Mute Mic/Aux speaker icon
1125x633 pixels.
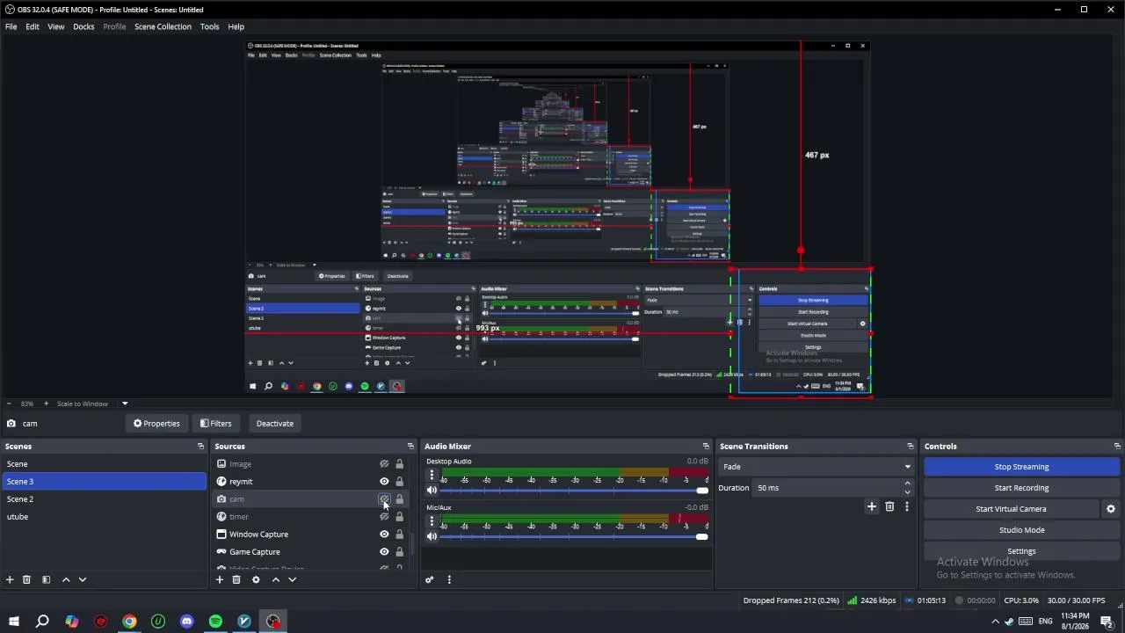(x=432, y=536)
